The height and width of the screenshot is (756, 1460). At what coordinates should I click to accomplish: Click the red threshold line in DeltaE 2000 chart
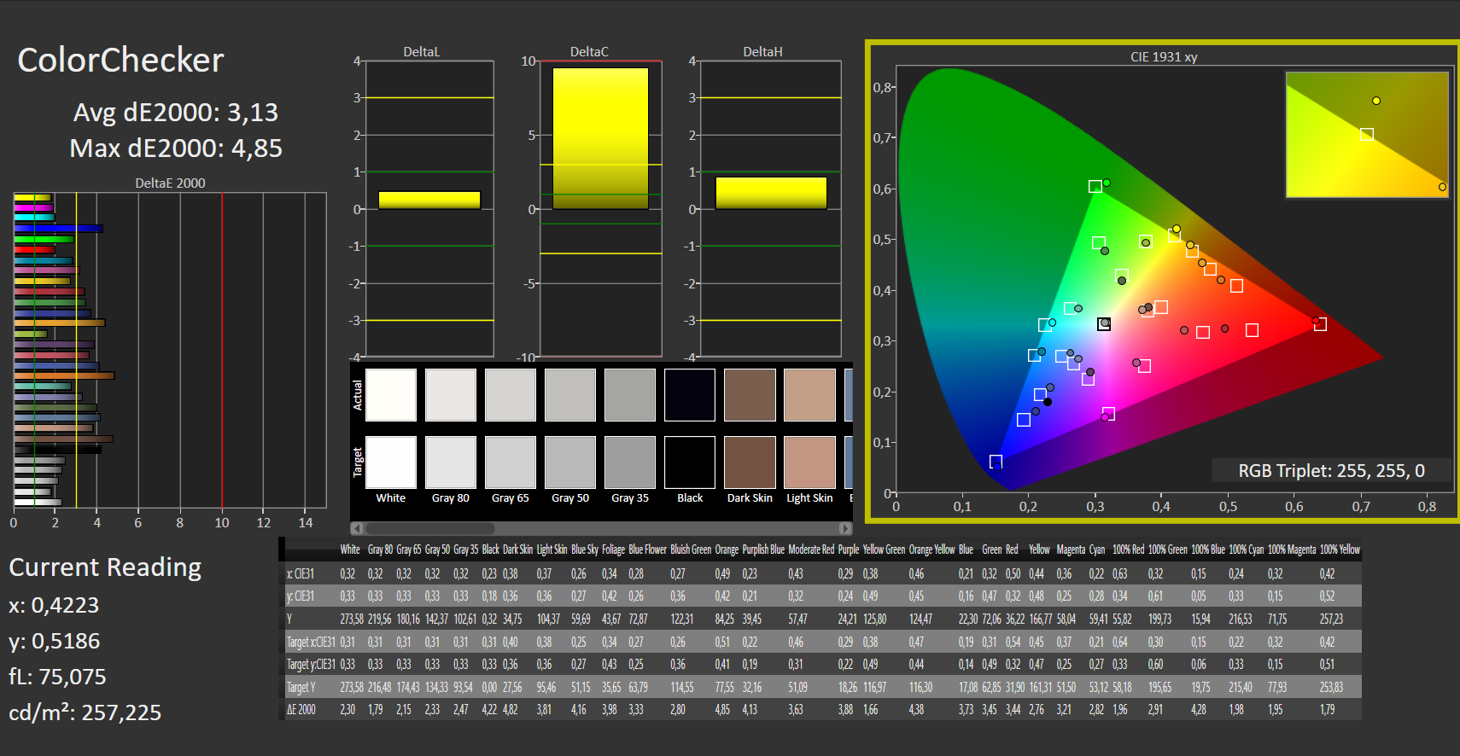(x=222, y=350)
